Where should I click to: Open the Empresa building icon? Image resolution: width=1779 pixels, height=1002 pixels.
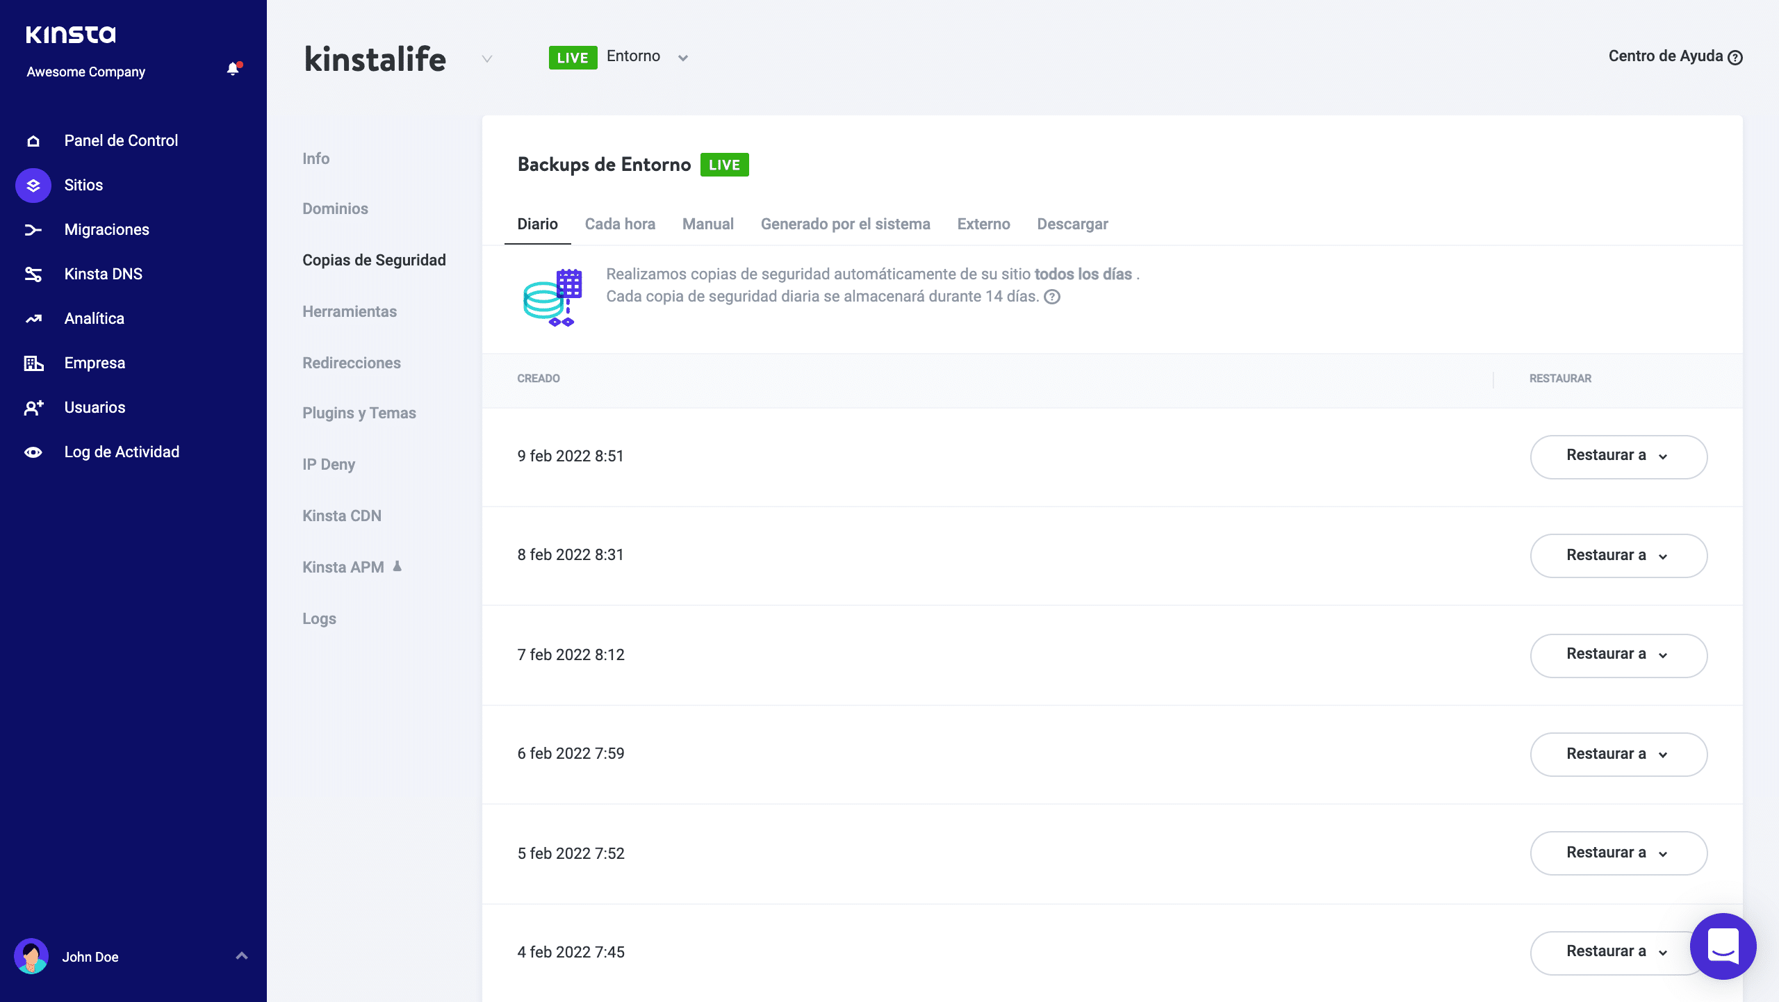click(x=33, y=362)
